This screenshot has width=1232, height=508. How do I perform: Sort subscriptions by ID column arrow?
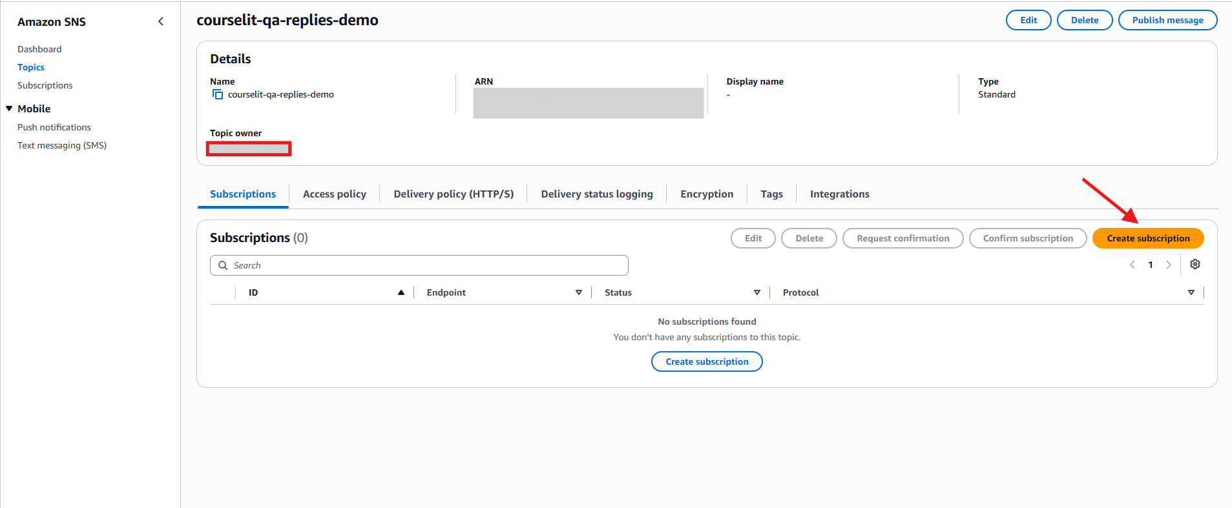401,292
